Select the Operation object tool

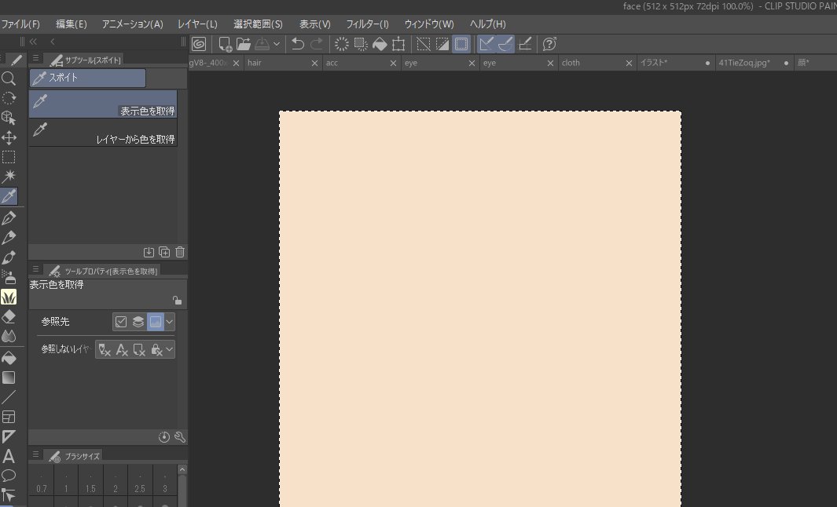pos(9,118)
